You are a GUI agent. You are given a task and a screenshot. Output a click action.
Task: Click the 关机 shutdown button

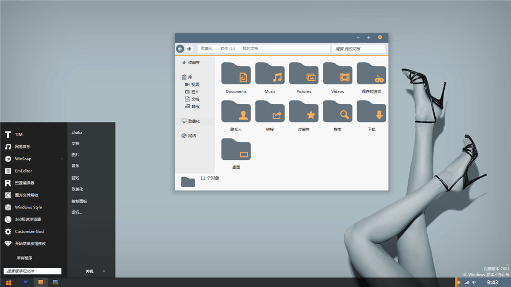coord(89,271)
